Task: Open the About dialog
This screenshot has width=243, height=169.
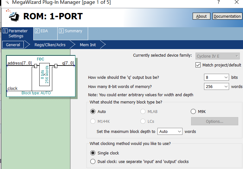Action: (x=201, y=16)
